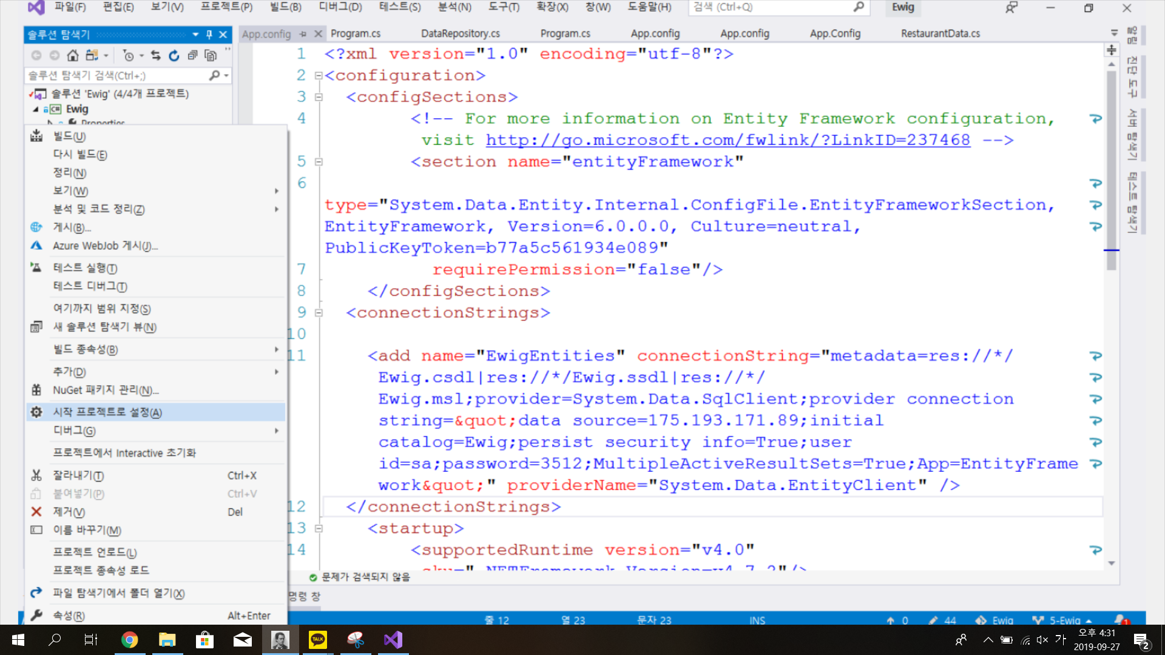Collapse the Ewig project tree node

[36, 109]
